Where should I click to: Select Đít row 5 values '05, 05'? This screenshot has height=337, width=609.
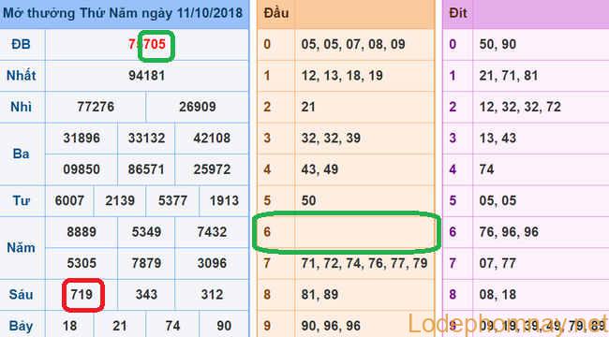(498, 200)
